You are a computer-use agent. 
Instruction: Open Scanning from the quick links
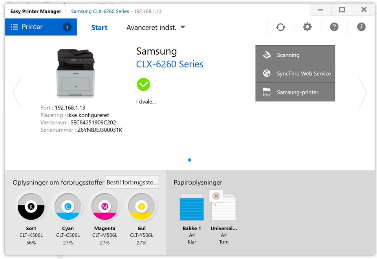[x=295, y=55]
